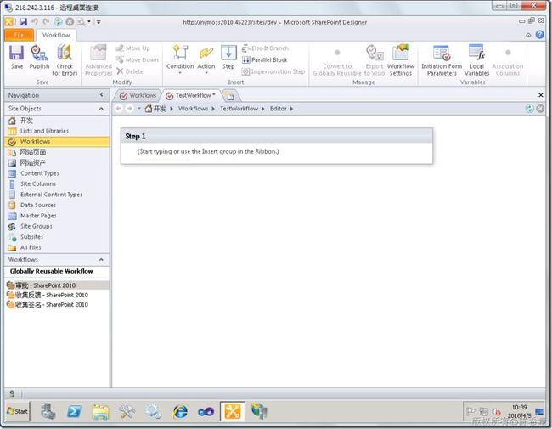Open Master Pages
This screenshot has height=429, width=552.
click(x=57, y=216)
